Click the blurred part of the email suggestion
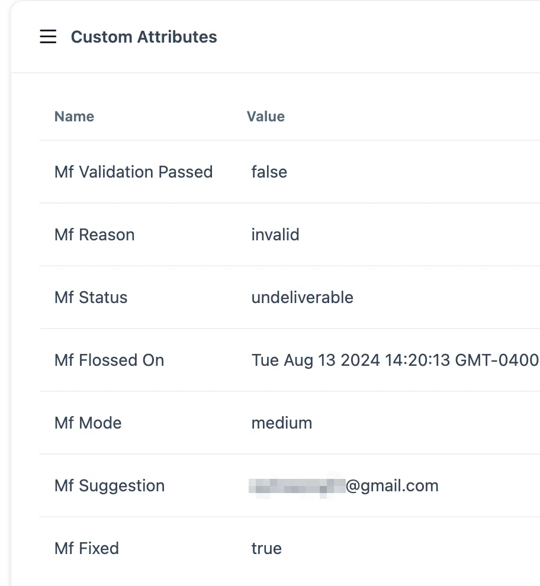Screen dimensions: 540x586 click(x=297, y=485)
